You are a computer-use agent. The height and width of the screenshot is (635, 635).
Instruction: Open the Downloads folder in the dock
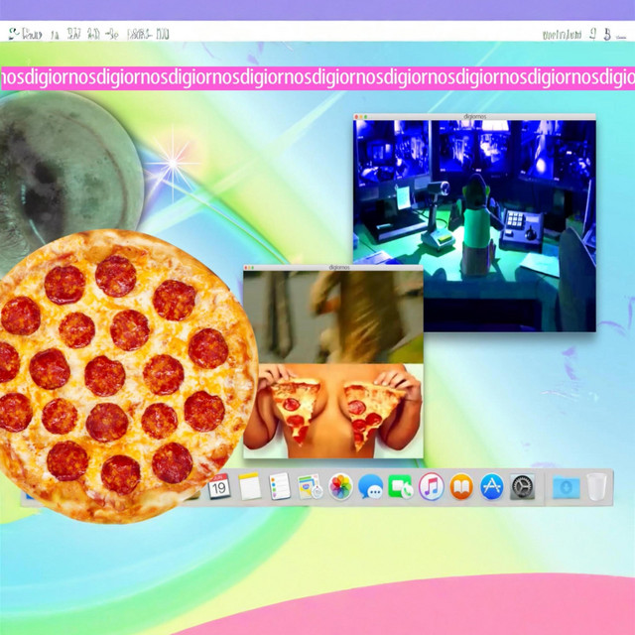(566, 487)
